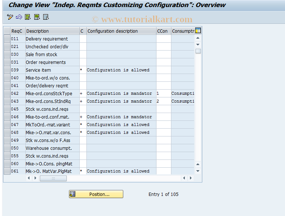Image resolution: width=285 pixels, height=216 pixels.
Task: Click the C field with + for ReqC 042
Action: (x=83, y=93)
